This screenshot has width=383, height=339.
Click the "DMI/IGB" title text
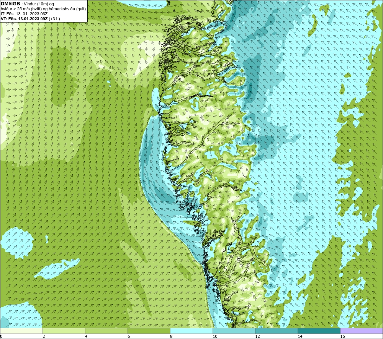pyautogui.click(x=10, y=4)
